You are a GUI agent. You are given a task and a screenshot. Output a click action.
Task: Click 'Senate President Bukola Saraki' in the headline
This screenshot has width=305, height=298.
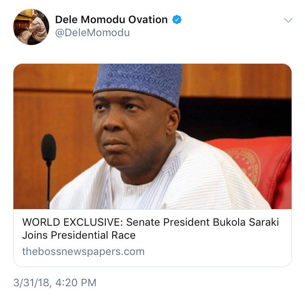pyautogui.click(x=203, y=222)
